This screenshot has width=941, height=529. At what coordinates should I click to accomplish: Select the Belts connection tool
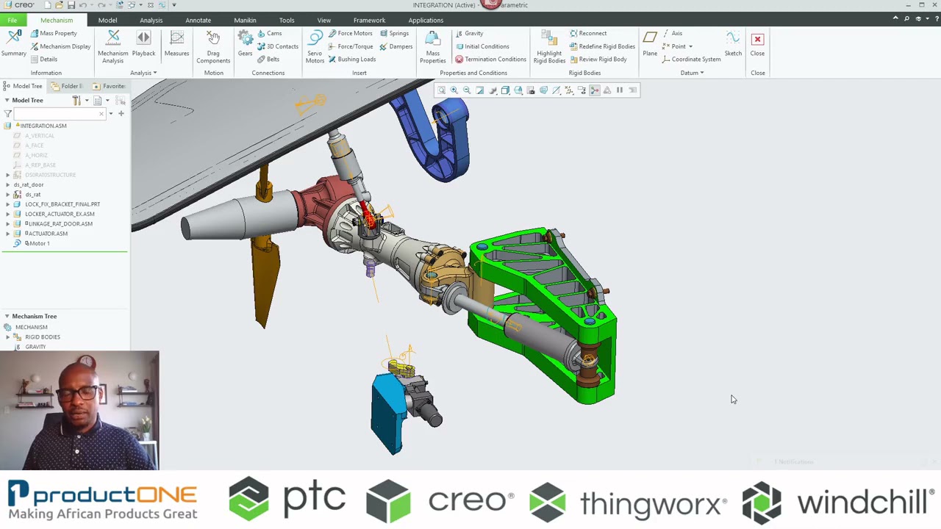268,60
